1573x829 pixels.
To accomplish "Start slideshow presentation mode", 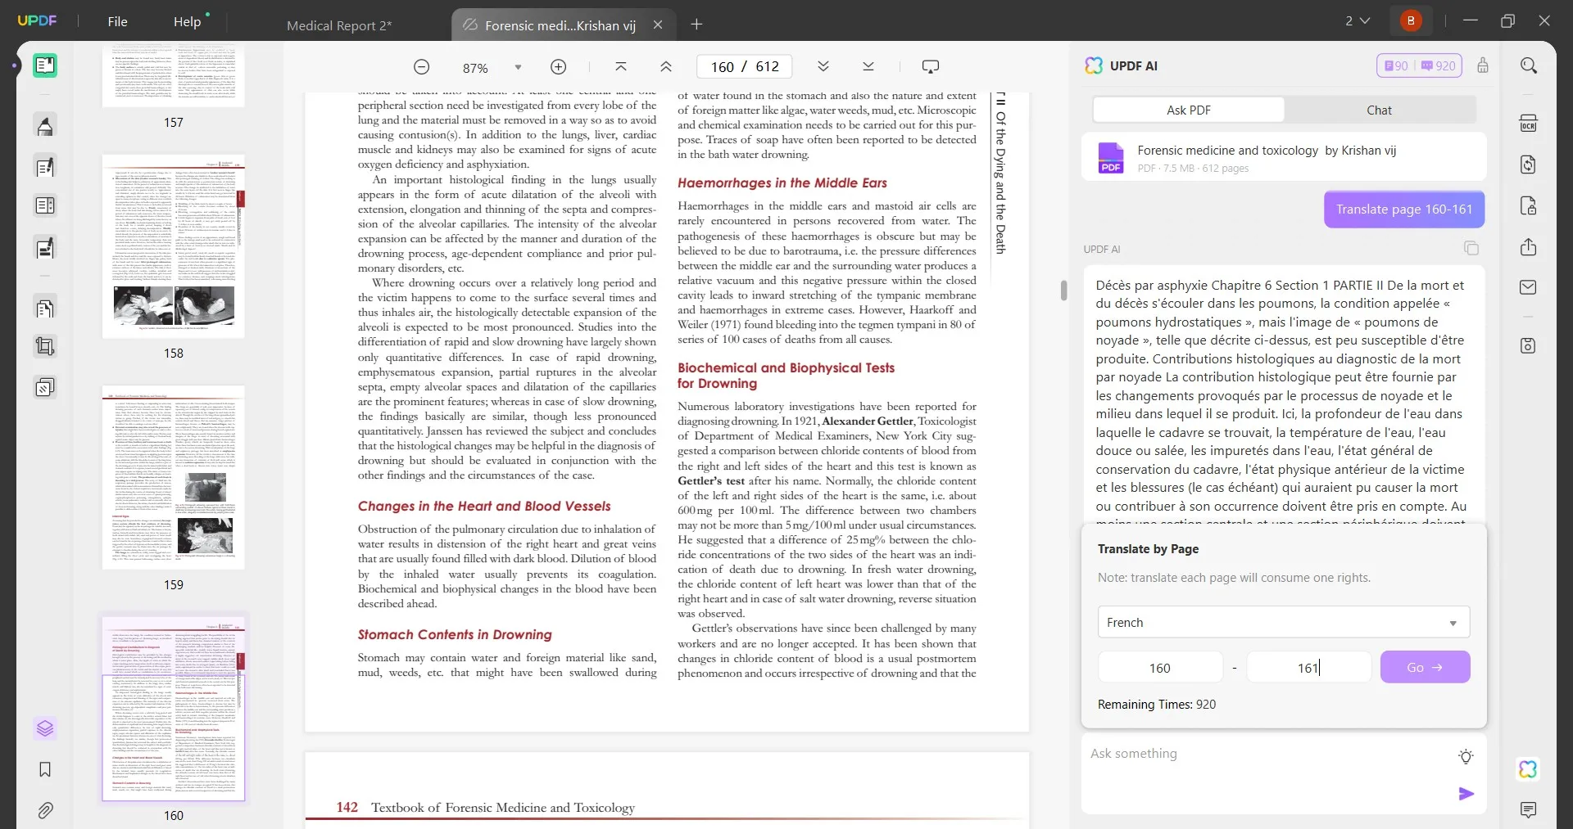I will [x=930, y=67].
